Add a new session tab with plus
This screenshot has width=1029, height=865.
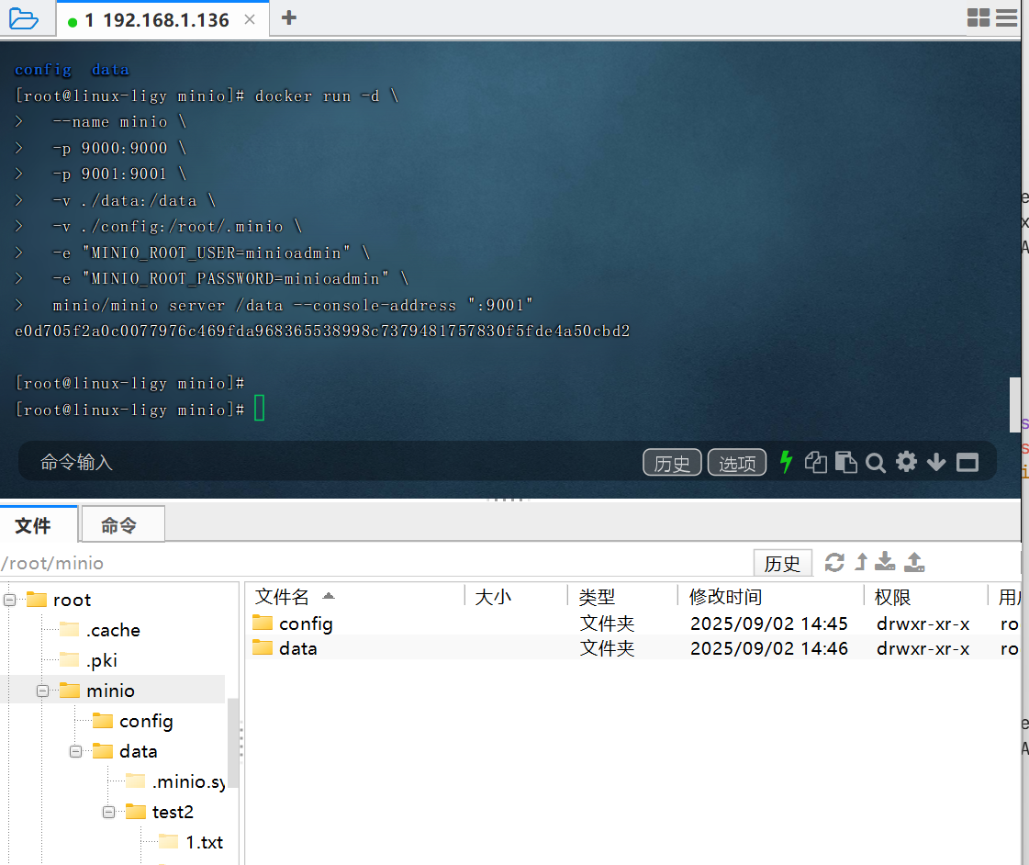point(289,17)
